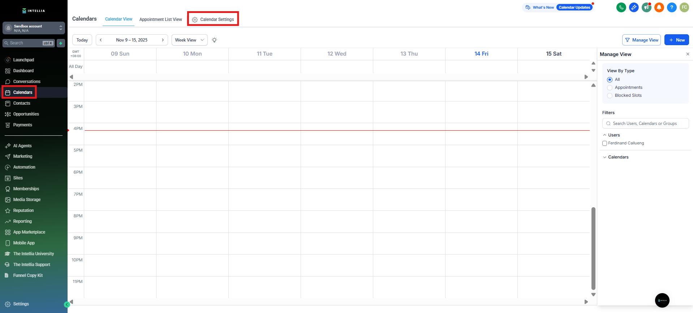This screenshot has width=693, height=313.
Task: Switch to Appointment List View tab
Action: tap(161, 19)
